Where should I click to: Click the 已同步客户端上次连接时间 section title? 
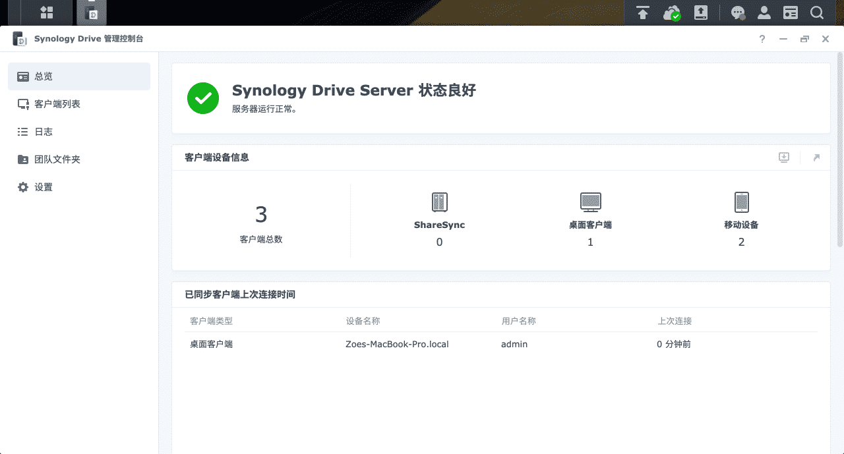coord(240,295)
